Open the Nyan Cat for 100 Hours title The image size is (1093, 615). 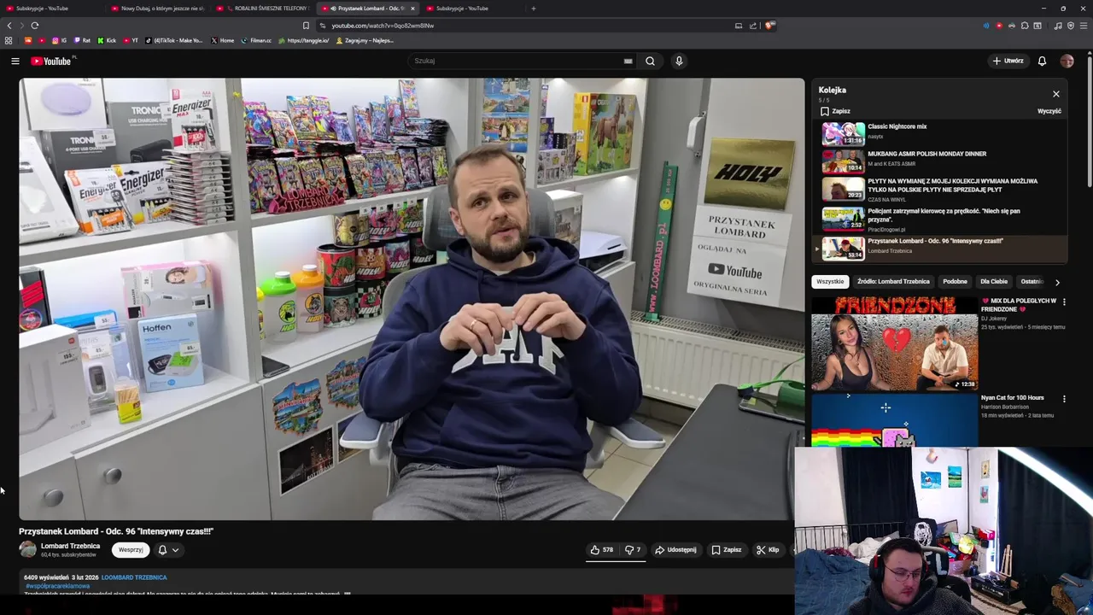(1012, 398)
